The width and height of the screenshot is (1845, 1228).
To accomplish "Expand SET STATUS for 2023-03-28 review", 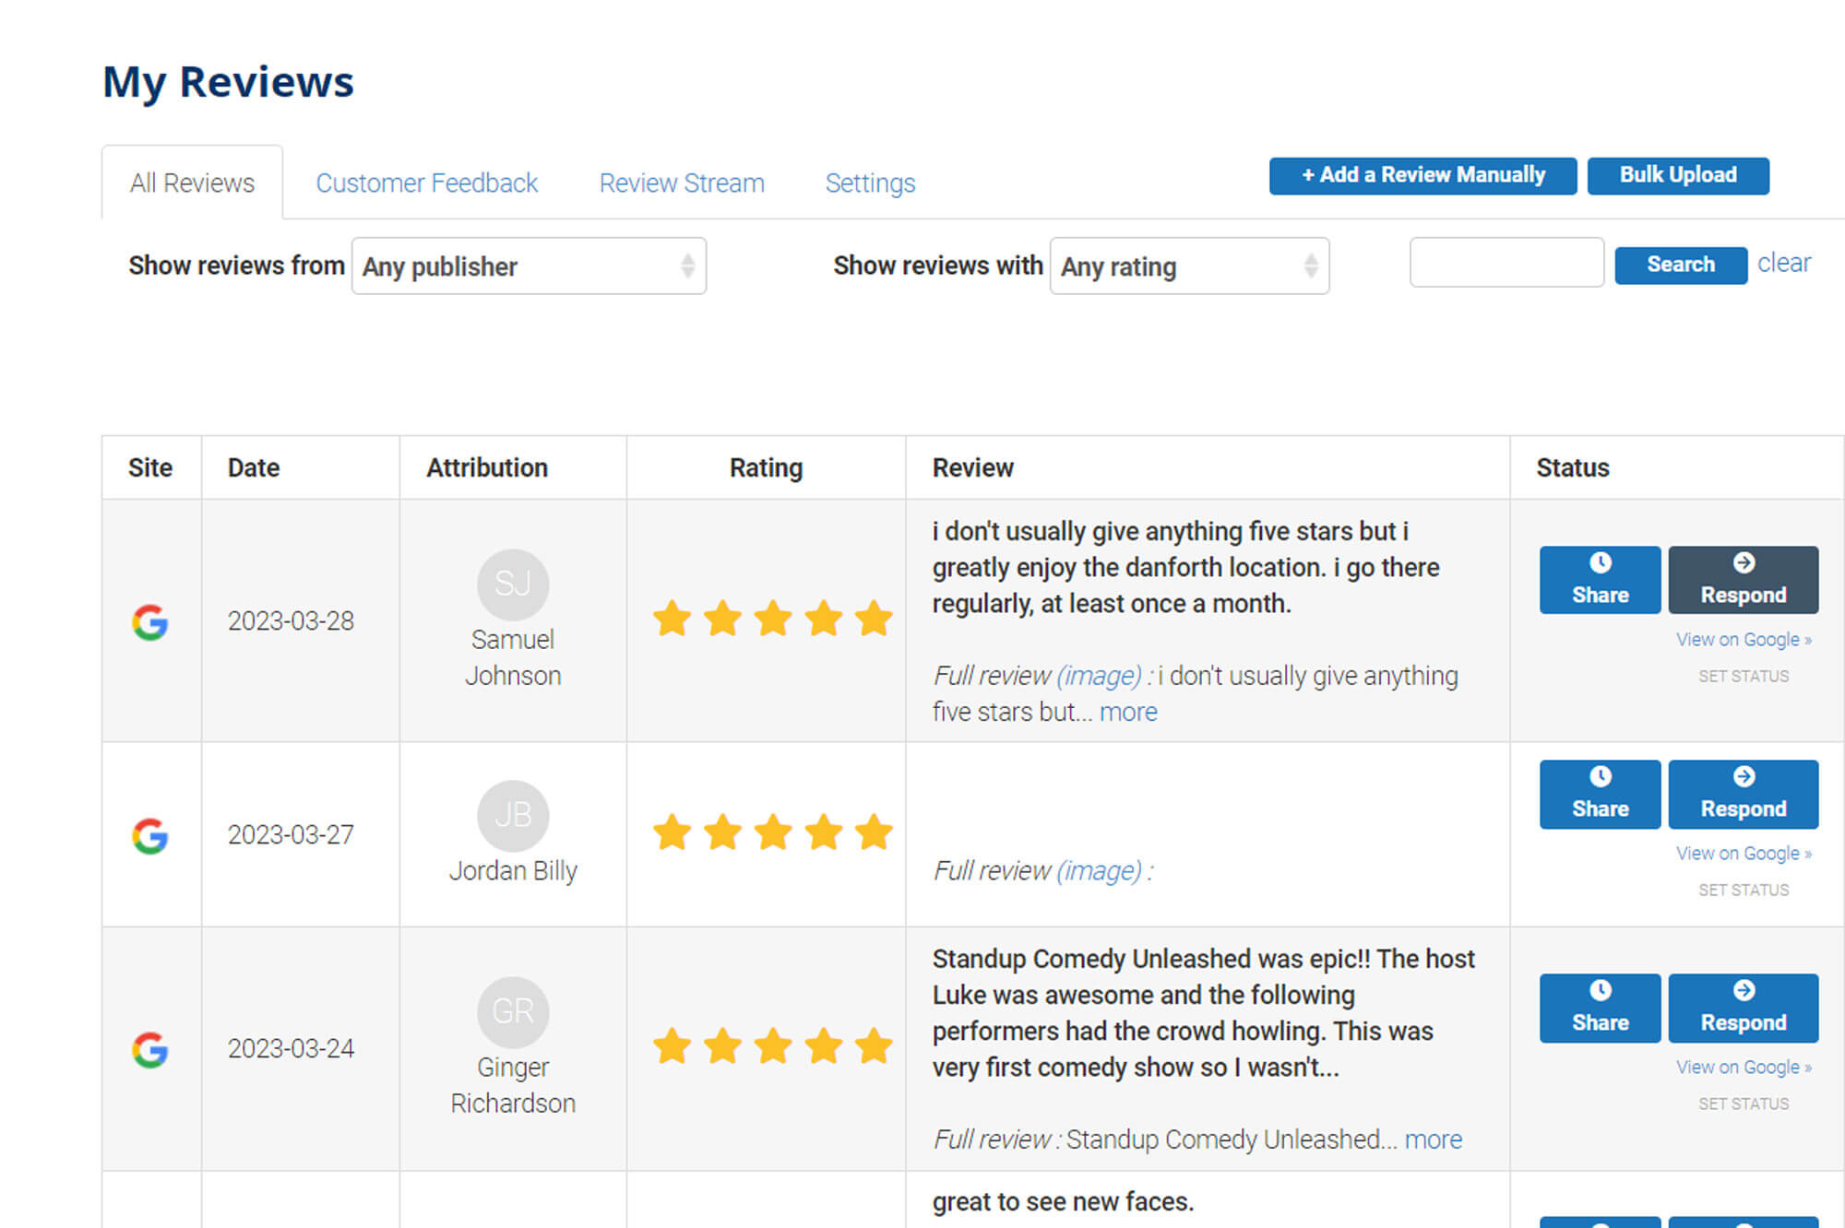I will [x=1743, y=676].
